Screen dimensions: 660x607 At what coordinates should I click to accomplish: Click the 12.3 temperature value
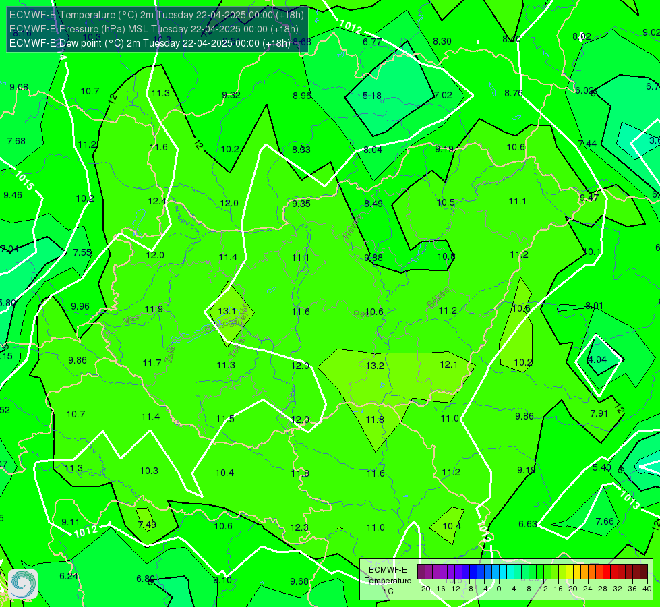coord(299,528)
